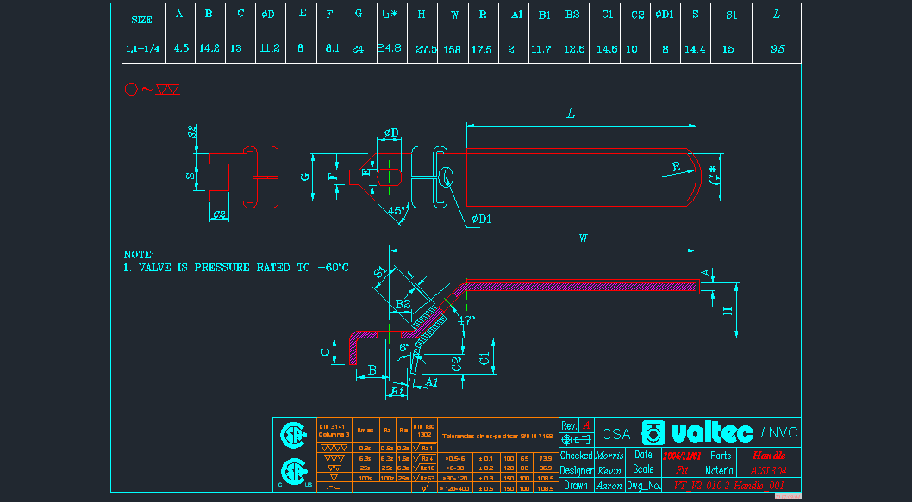912x502 pixels.
Task: Click the G* value 24.8 cell
Action: coord(390,49)
